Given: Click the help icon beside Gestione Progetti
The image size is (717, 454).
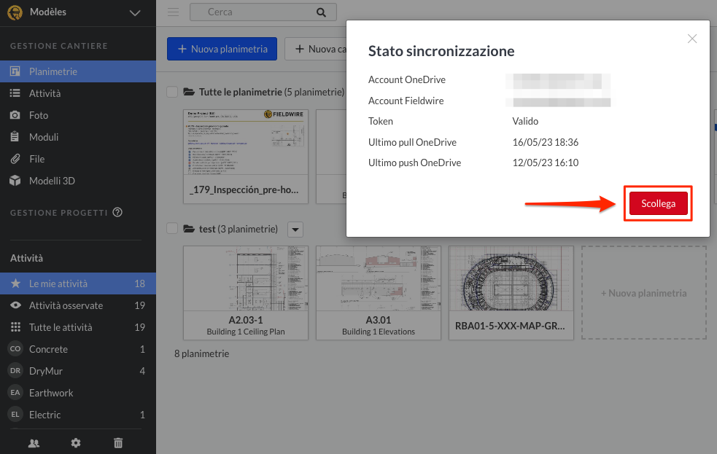Looking at the screenshot, I should (x=117, y=213).
